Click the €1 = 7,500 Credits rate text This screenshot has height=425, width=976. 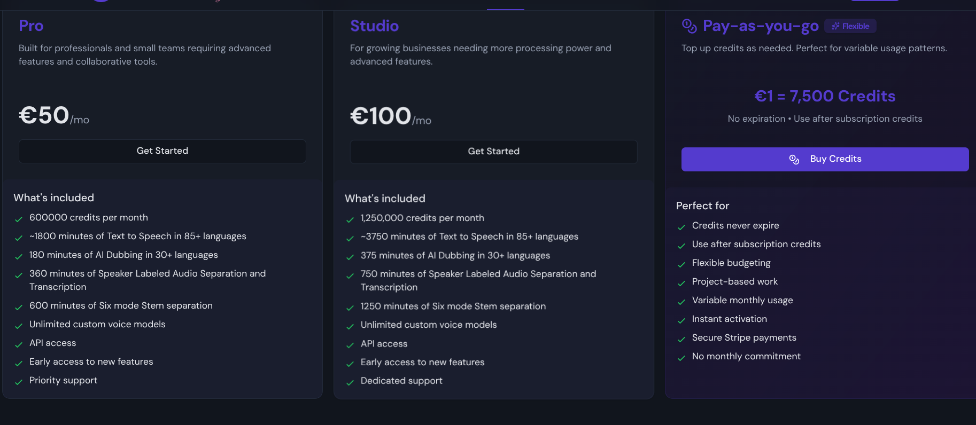pyautogui.click(x=825, y=96)
